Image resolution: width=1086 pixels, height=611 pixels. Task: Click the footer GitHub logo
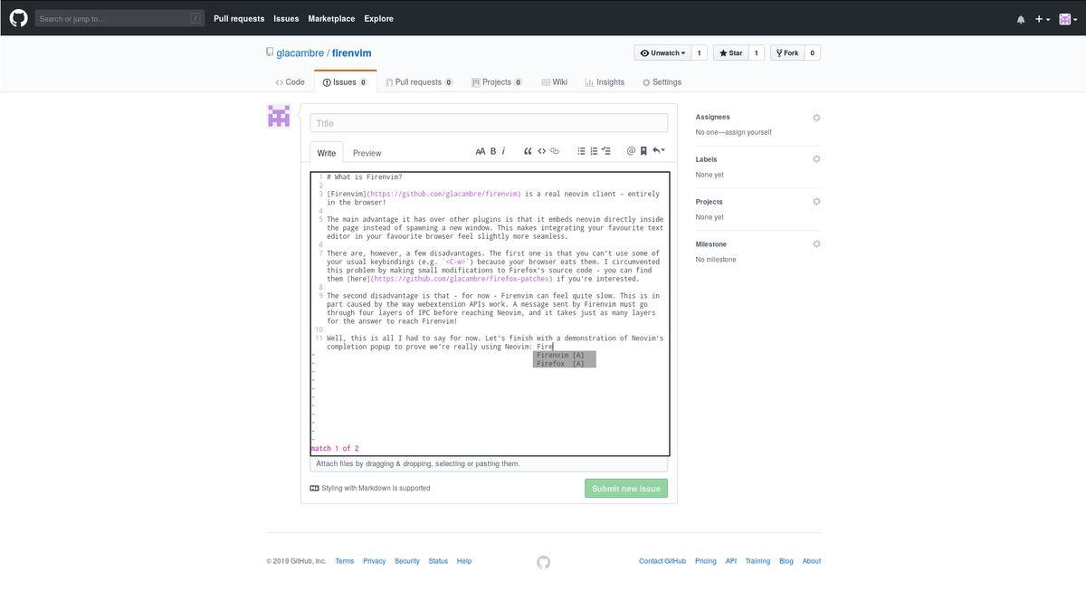[x=543, y=562]
